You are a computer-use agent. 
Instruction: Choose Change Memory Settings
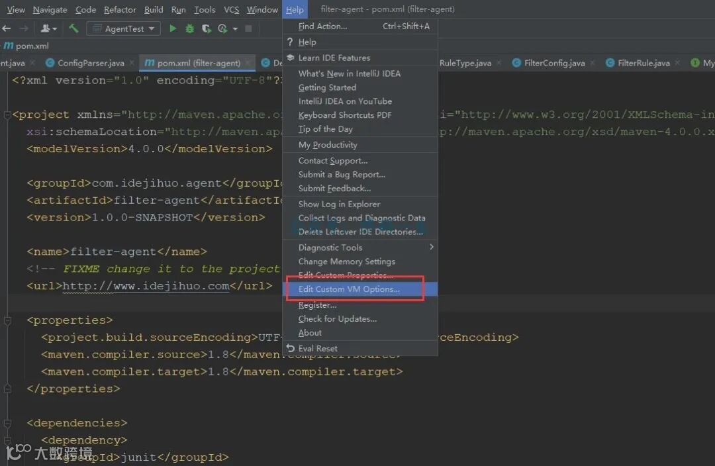[x=360, y=261]
